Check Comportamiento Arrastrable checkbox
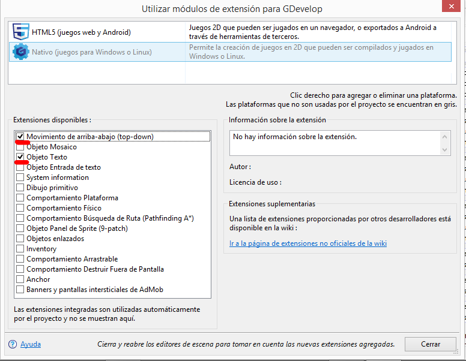 20,259
